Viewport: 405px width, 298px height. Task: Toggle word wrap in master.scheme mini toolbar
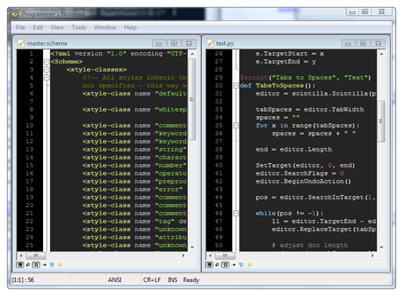tap(28, 265)
